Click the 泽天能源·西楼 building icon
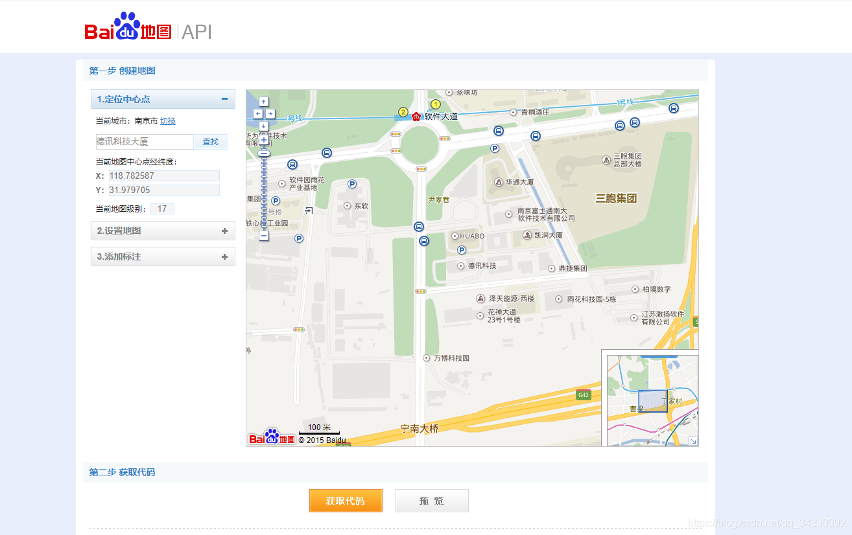Image resolution: width=852 pixels, height=535 pixels. pyautogui.click(x=480, y=299)
